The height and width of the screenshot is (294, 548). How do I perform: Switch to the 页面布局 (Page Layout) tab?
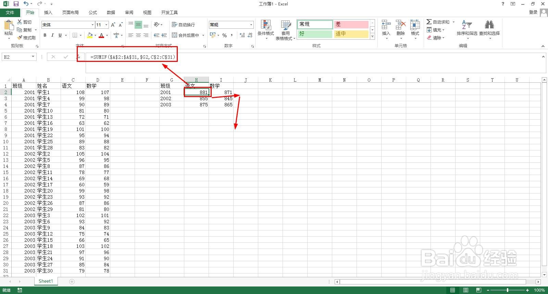click(x=71, y=12)
